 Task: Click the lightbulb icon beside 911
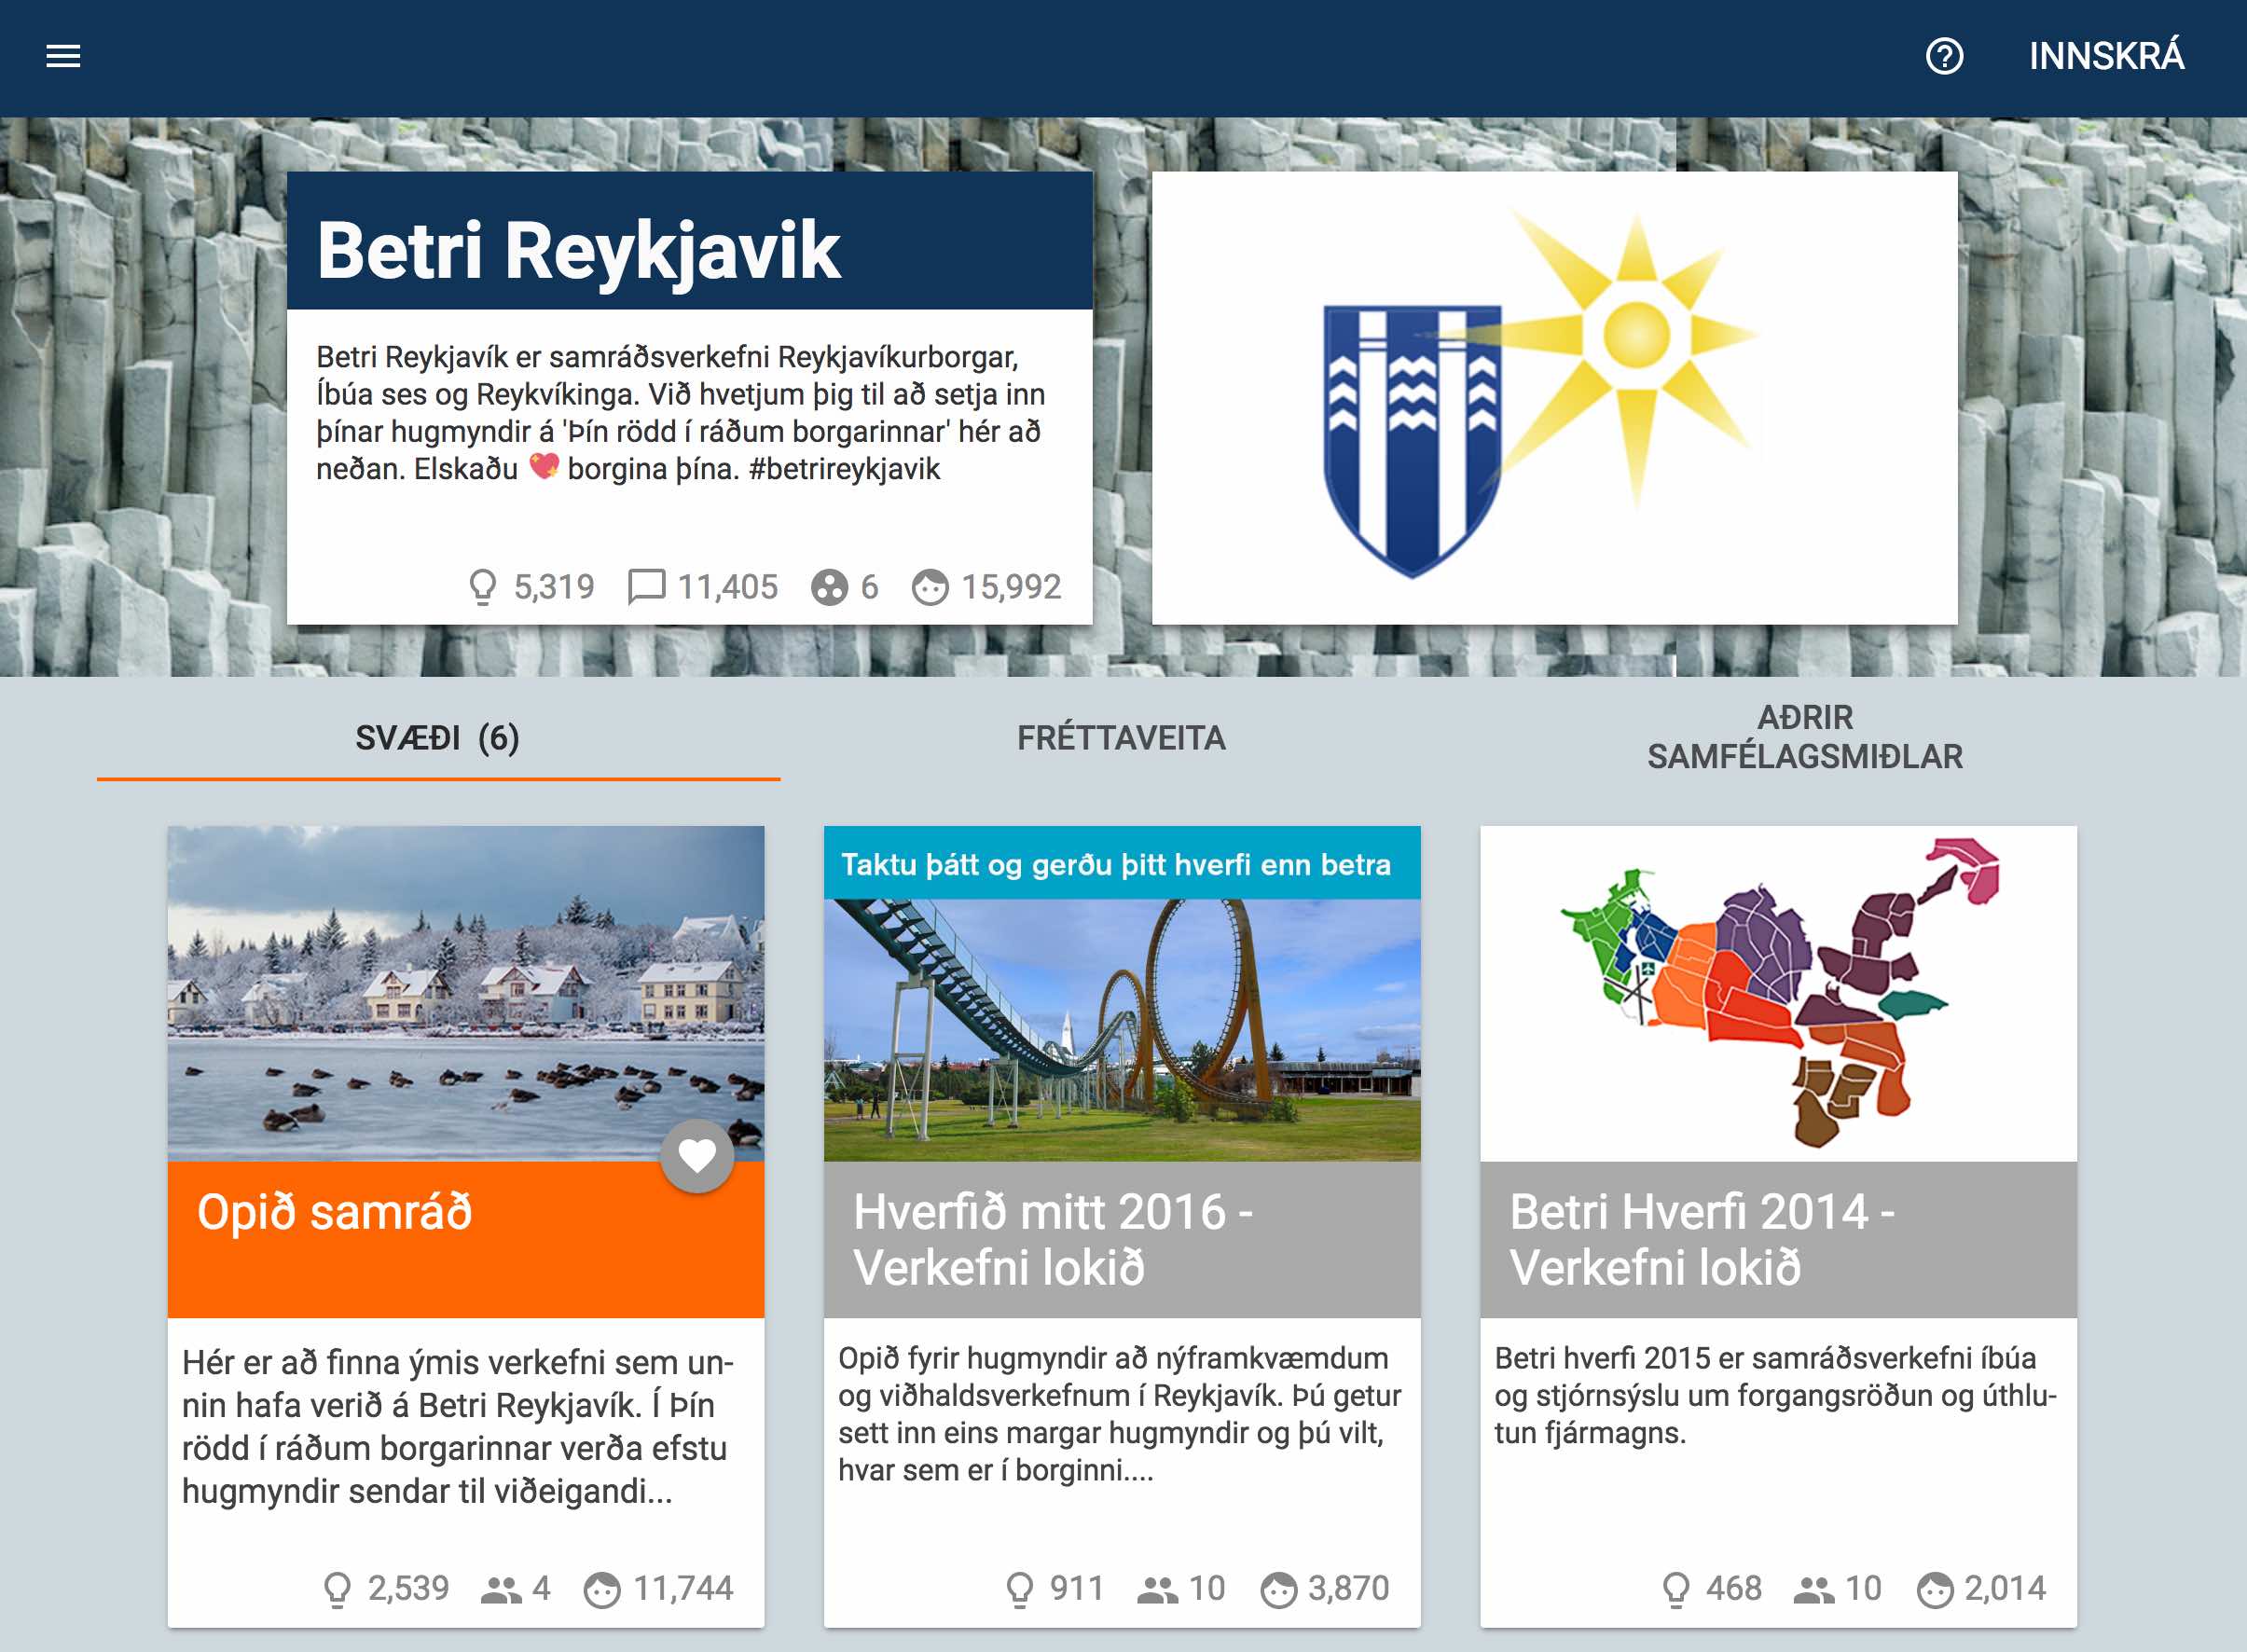pyautogui.click(x=1019, y=1588)
